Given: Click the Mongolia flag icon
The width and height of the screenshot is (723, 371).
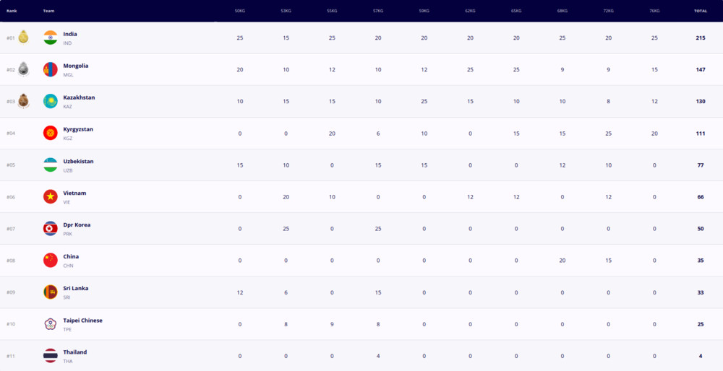Looking at the screenshot, I should pos(51,69).
